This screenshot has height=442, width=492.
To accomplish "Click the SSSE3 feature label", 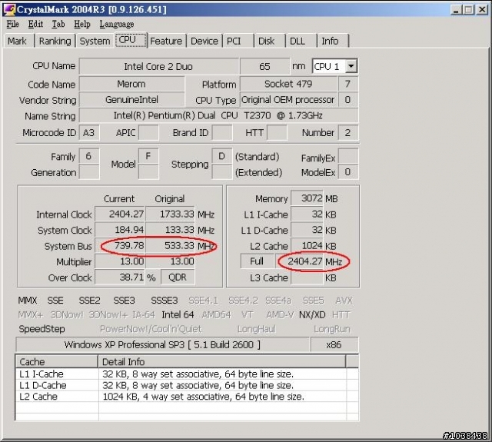I will coord(165,301).
